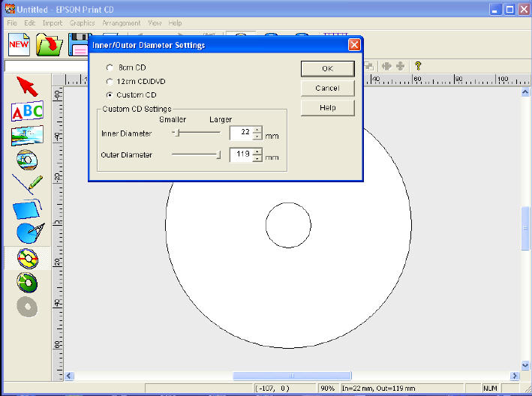Click the vertical scrollbar up arrow
Viewport: 532px width, 396px height.
click(x=525, y=92)
